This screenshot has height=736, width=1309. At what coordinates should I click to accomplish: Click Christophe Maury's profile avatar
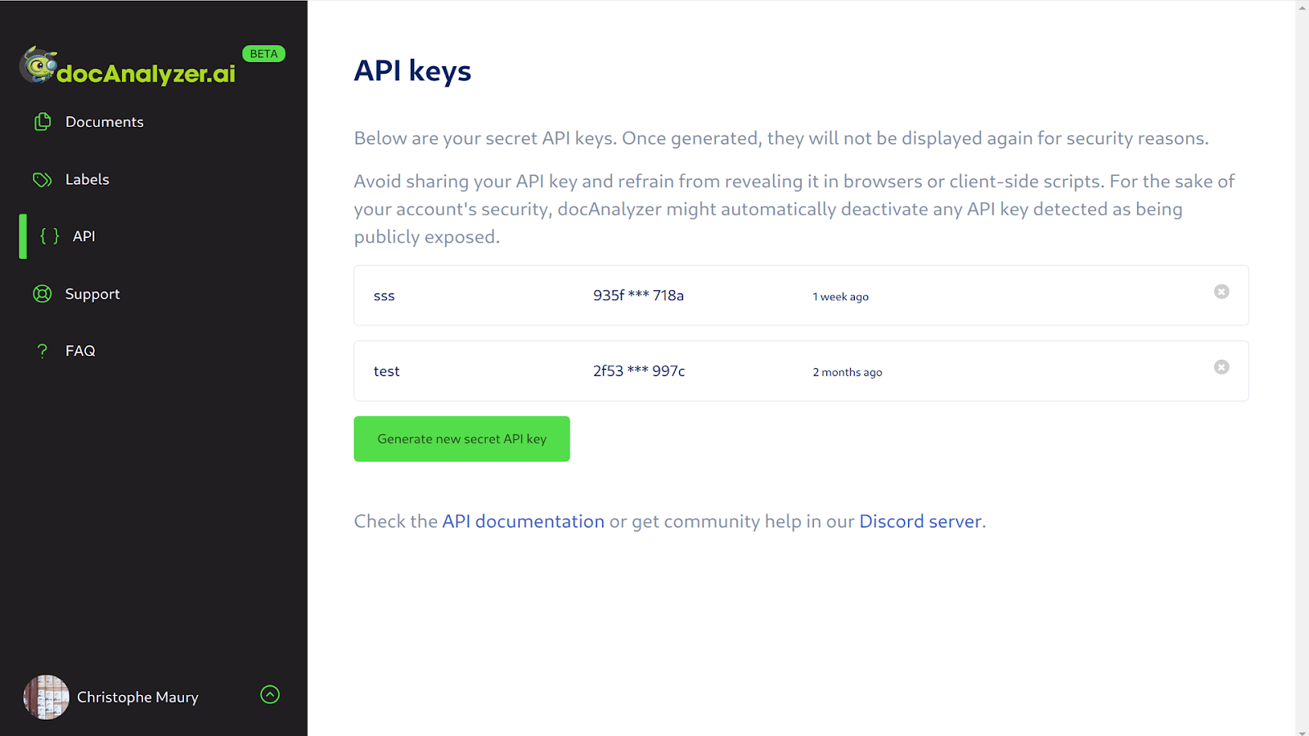coord(47,697)
